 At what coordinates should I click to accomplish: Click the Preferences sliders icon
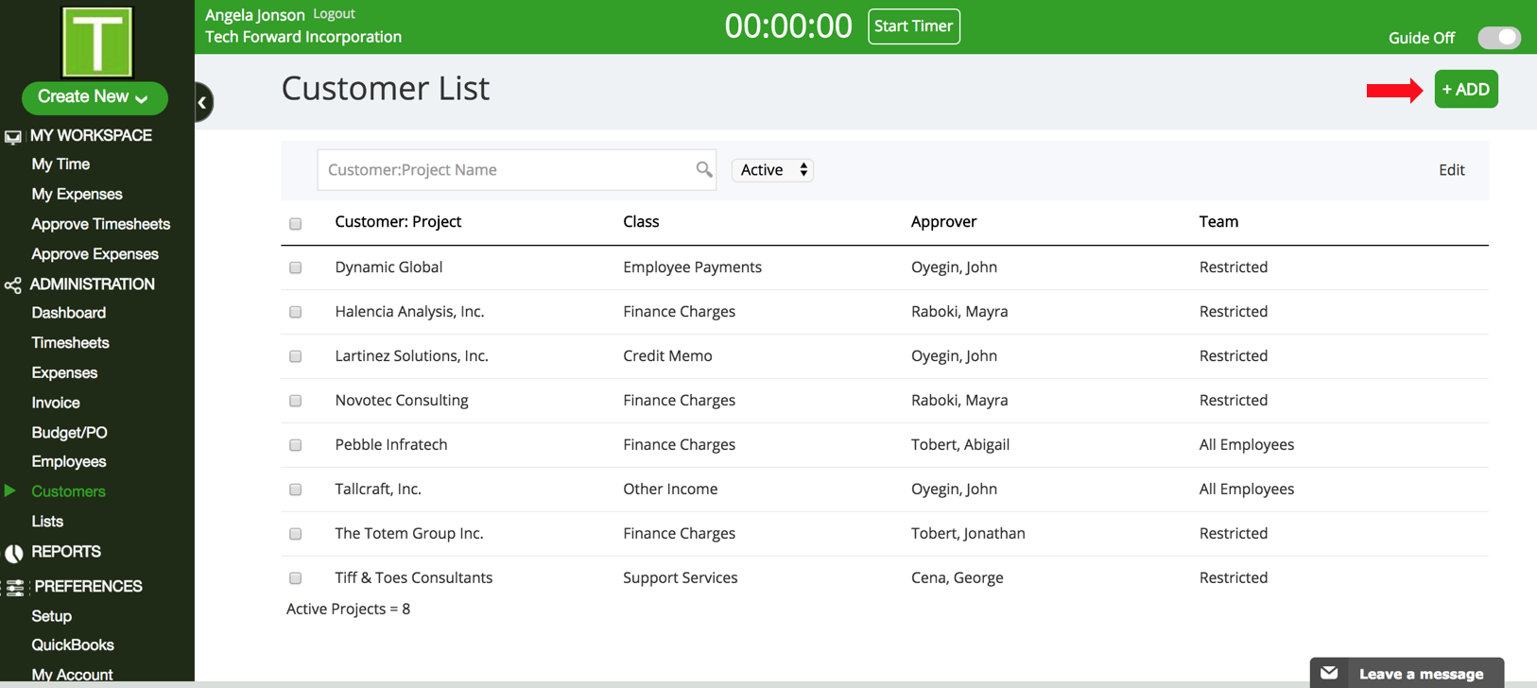tap(15, 587)
